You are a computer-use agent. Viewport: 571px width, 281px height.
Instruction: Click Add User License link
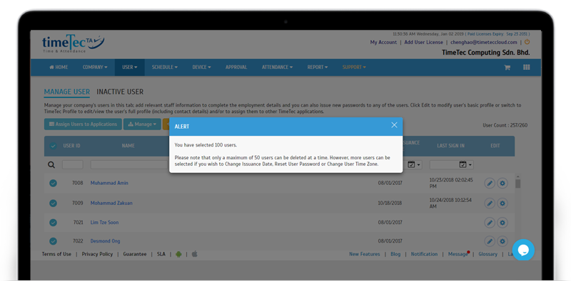423,42
